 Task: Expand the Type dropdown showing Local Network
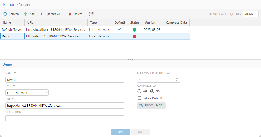tap(27, 93)
